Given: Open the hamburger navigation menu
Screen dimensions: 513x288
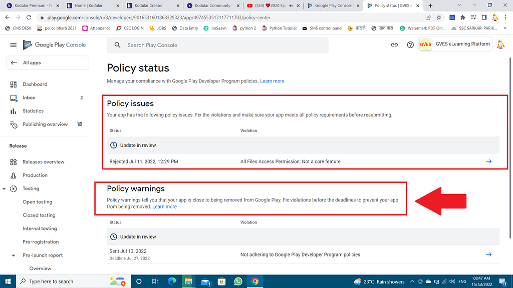Looking at the screenshot, I should (x=14, y=45).
